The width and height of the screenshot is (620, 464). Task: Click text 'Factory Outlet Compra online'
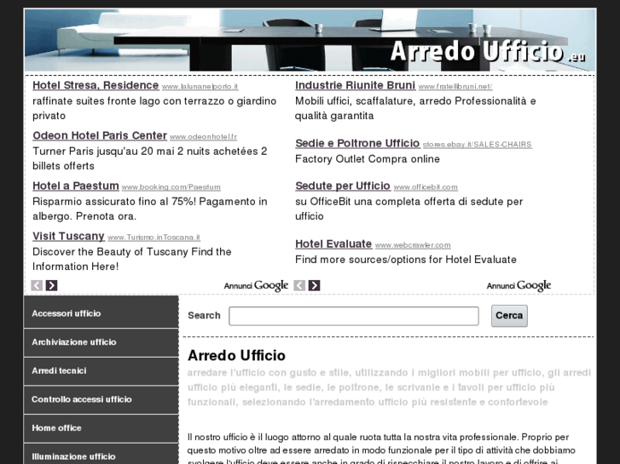coord(368,158)
